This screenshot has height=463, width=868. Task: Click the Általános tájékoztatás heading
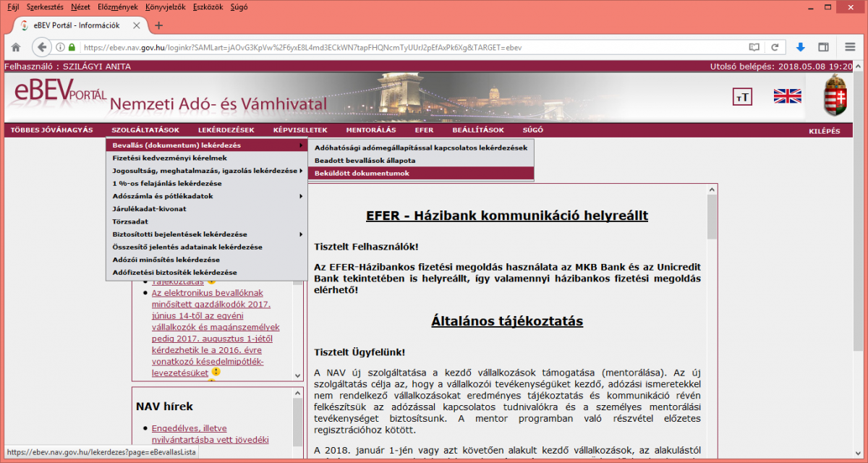point(507,320)
